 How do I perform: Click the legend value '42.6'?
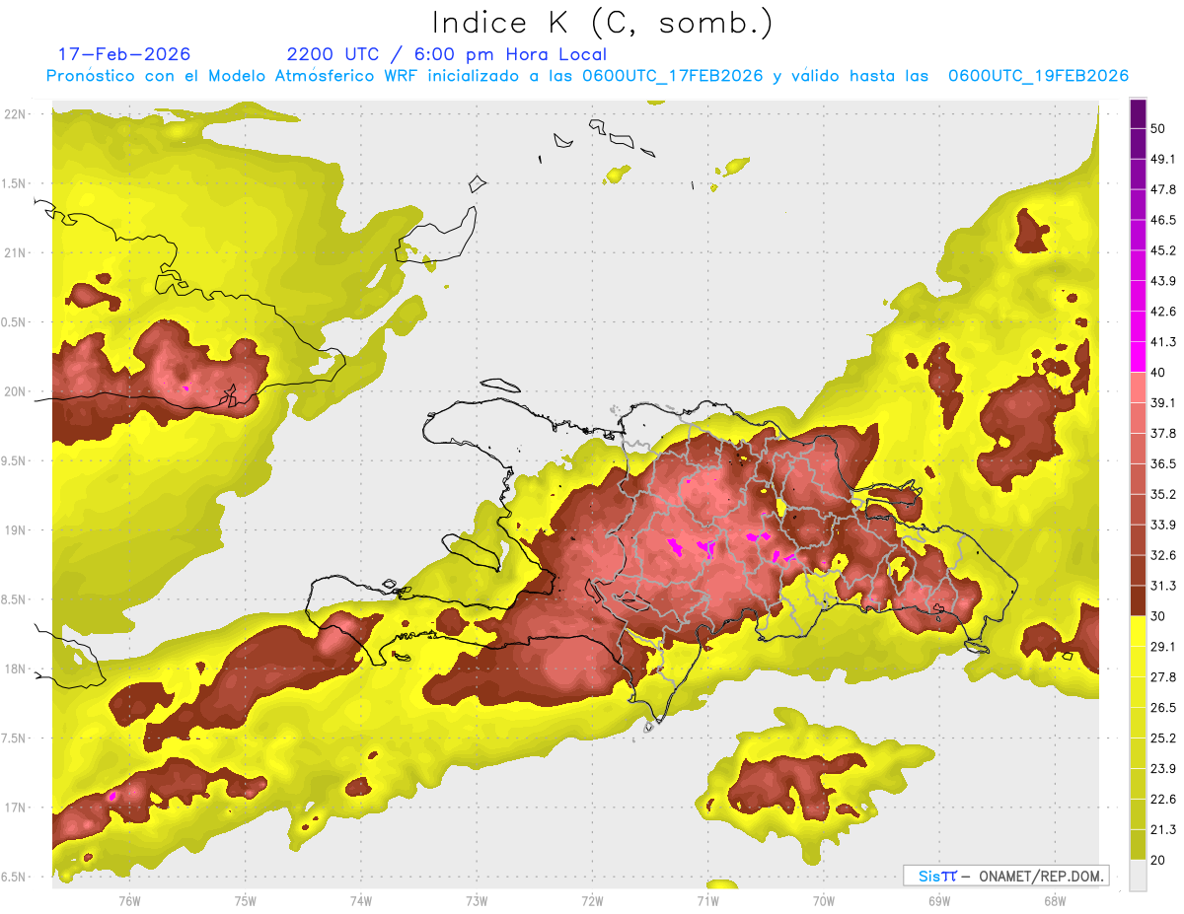(1163, 312)
